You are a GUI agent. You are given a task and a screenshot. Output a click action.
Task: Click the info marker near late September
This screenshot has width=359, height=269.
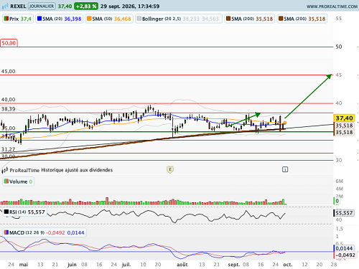(285, 169)
